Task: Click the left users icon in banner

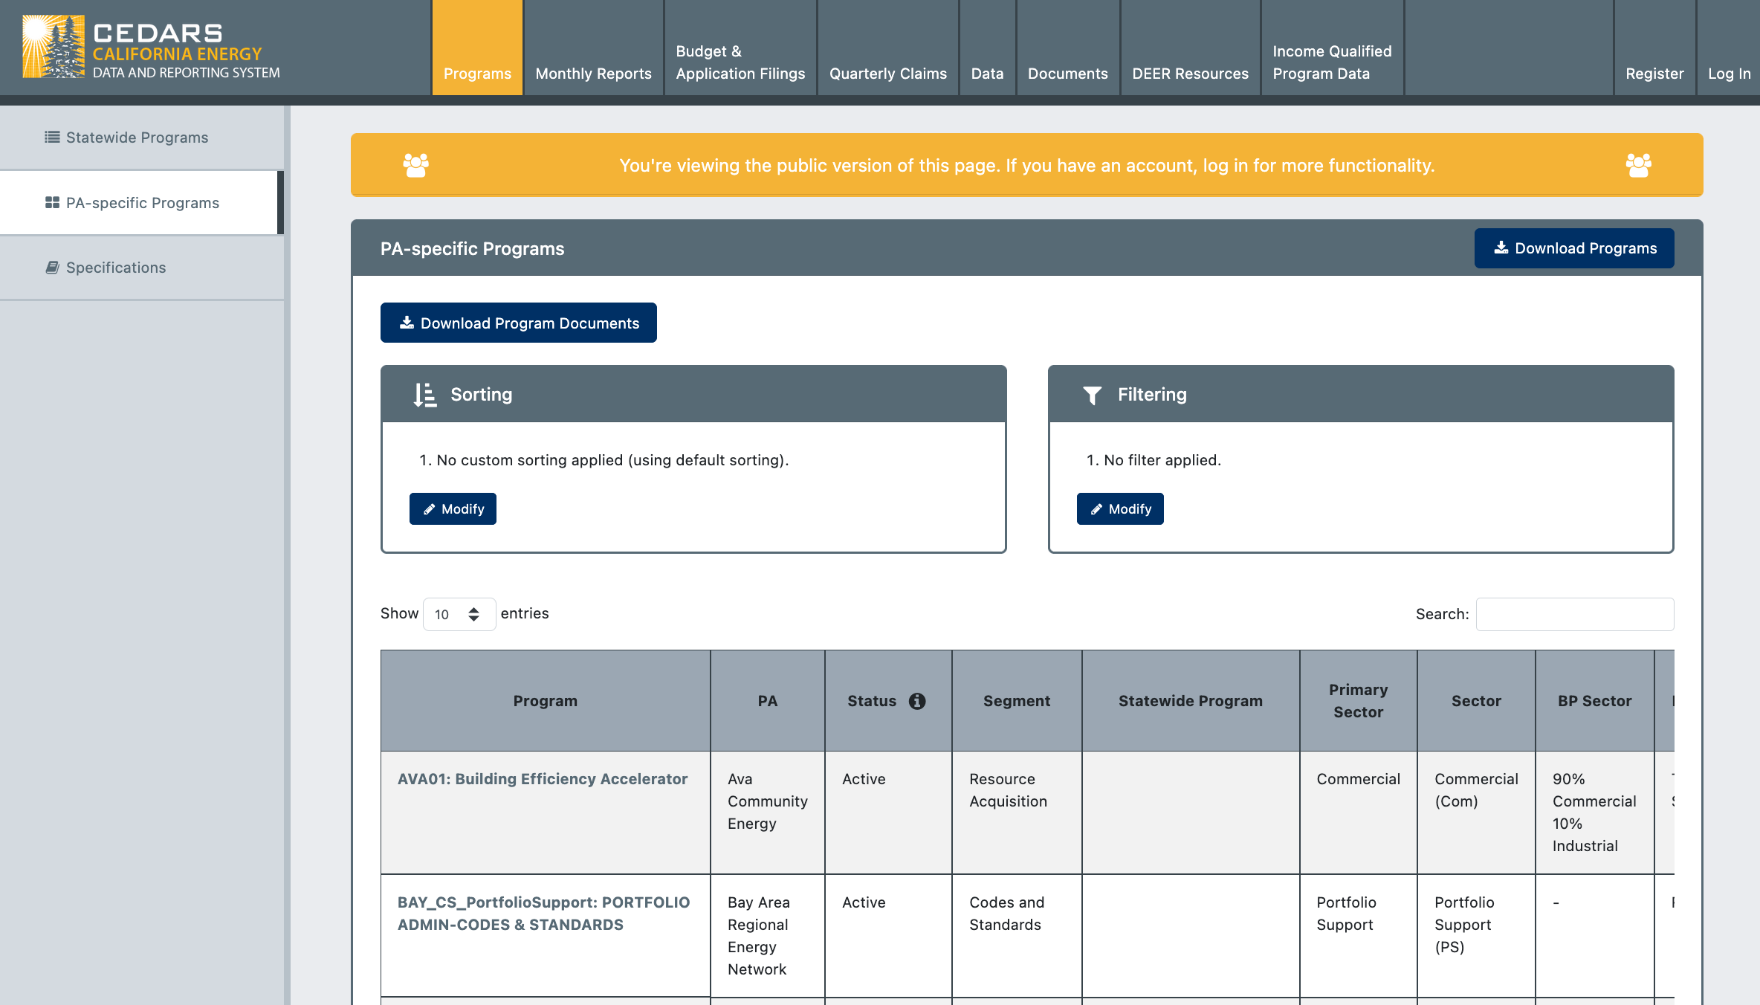Action: click(x=416, y=165)
